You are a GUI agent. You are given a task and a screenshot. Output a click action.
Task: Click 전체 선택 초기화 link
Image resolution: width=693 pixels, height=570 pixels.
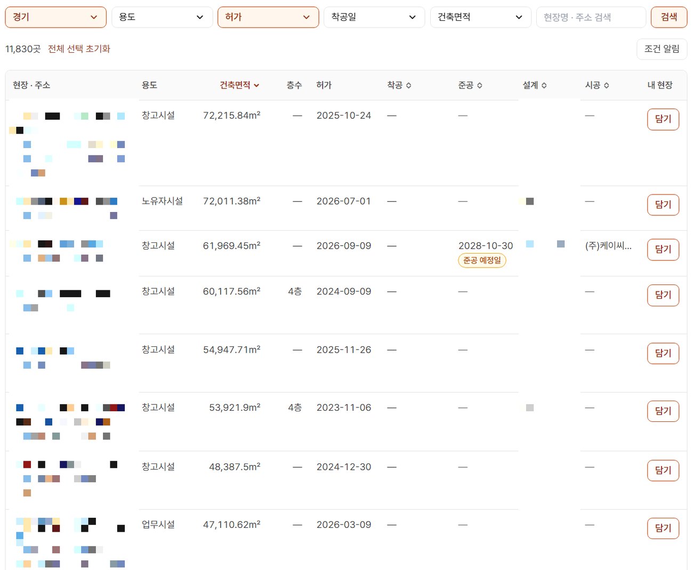79,48
